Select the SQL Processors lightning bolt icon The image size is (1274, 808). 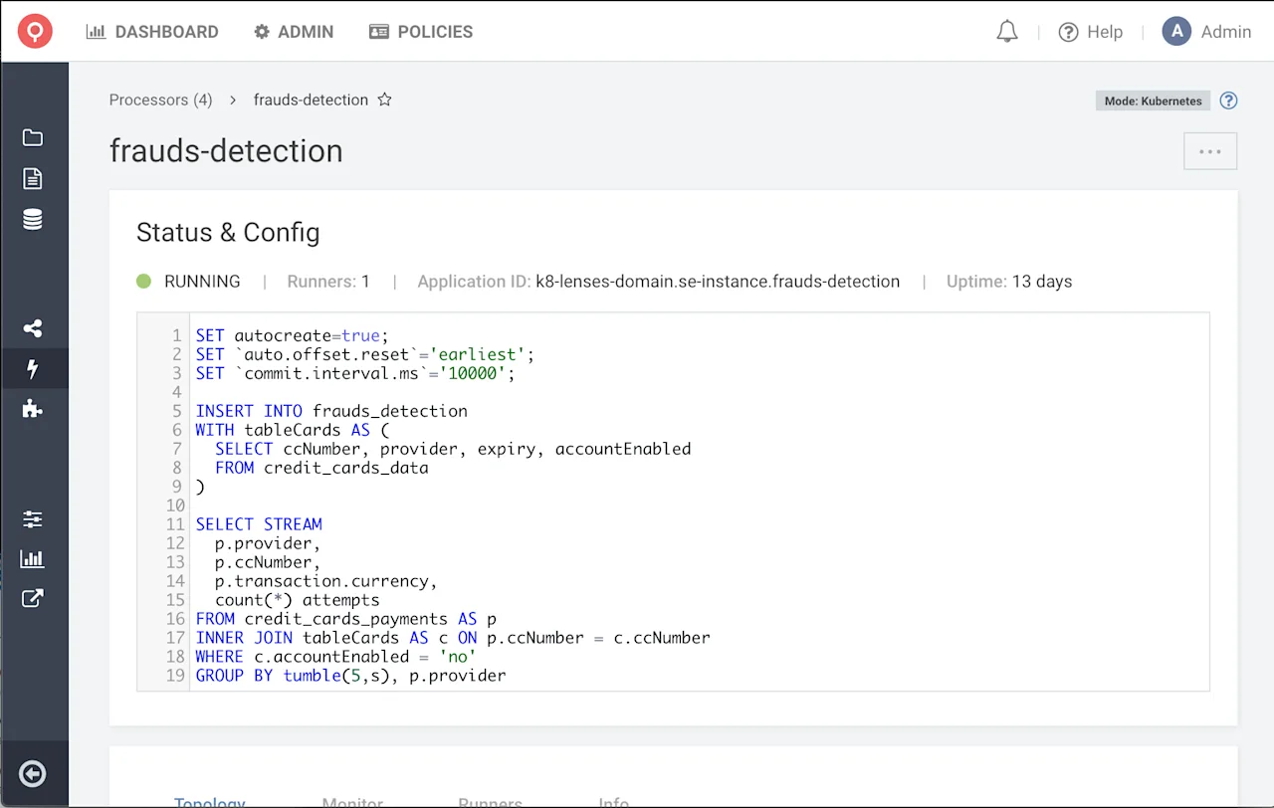tap(33, 368)
